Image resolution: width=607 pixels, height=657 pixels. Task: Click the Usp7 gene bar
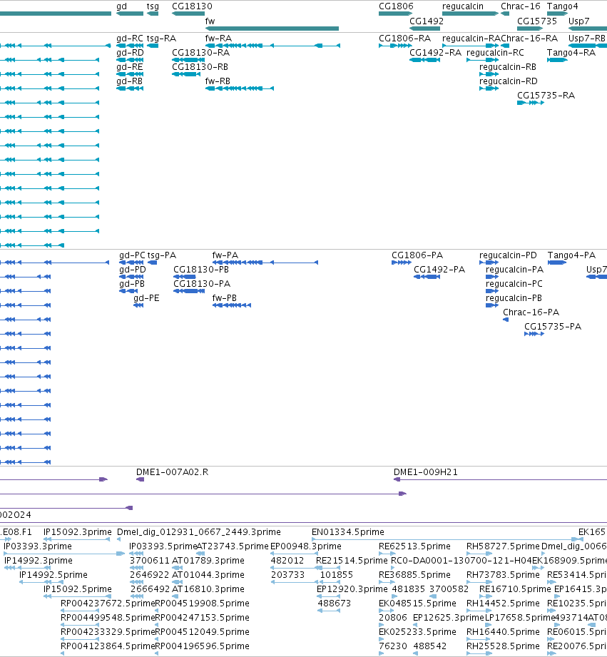(x=588, y=29)
